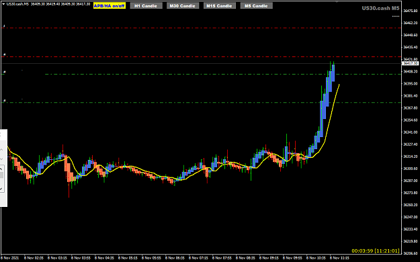The height and width of the screenshot is (262, 420).
Task: Click price scale value 36462.20
Action: (411, 23)
